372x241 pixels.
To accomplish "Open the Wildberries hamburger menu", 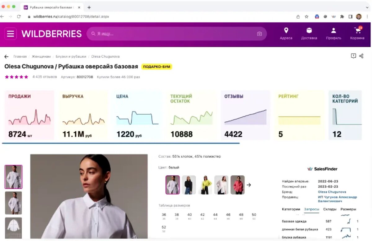I will click(x=11, y=34).
